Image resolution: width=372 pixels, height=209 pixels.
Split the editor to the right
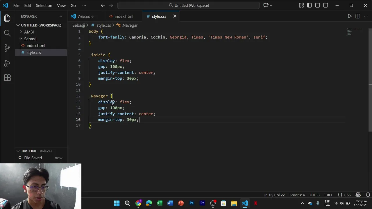[x=358, y=16]
